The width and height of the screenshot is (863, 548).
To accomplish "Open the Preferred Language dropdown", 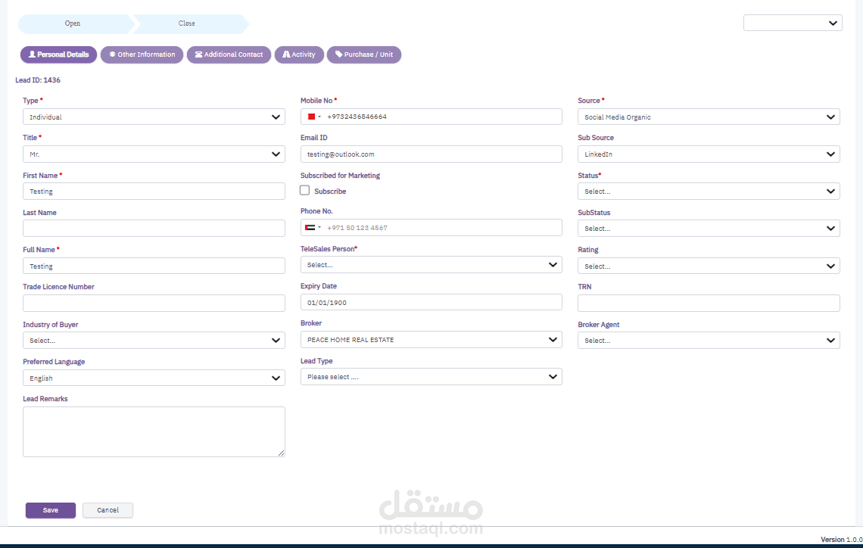I will [x=154, y=378].
